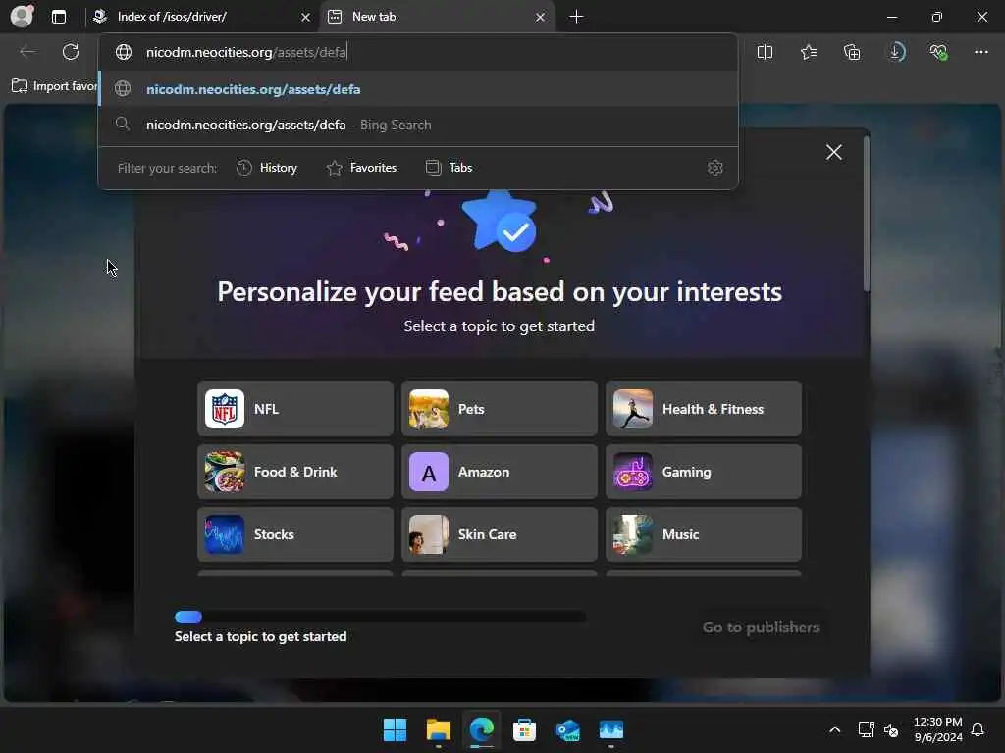Open Outlook from taskbar

(568, 729)
